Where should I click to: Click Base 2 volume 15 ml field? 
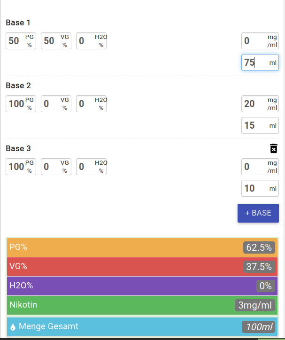(260, 125)
